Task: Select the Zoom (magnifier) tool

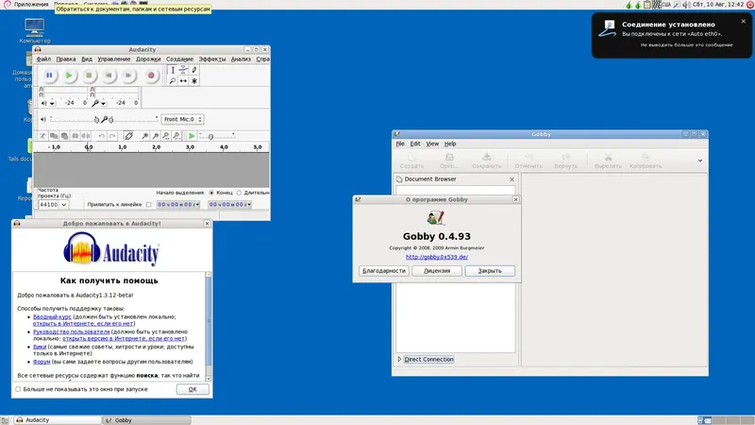Action: pyautogui.click(x=173, y=81)
